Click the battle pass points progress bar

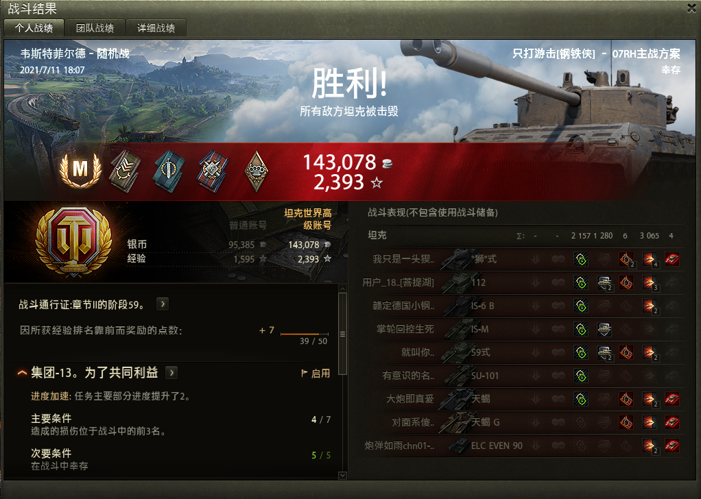click(x=305, y=334)
